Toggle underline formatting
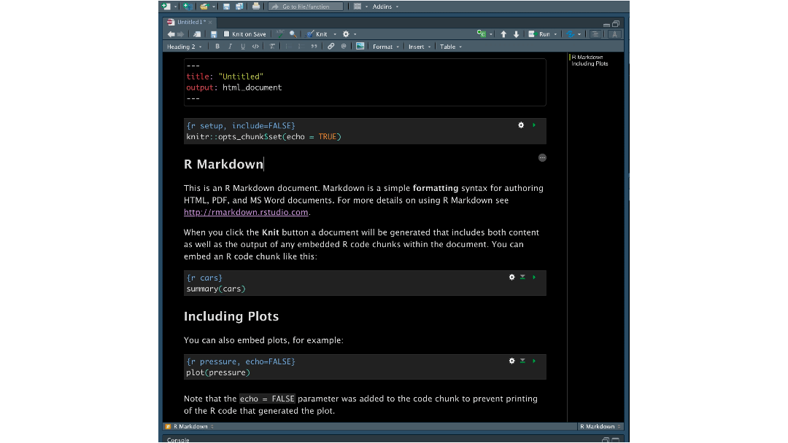This screenshot has height=443, width=788. coord(242,46)
